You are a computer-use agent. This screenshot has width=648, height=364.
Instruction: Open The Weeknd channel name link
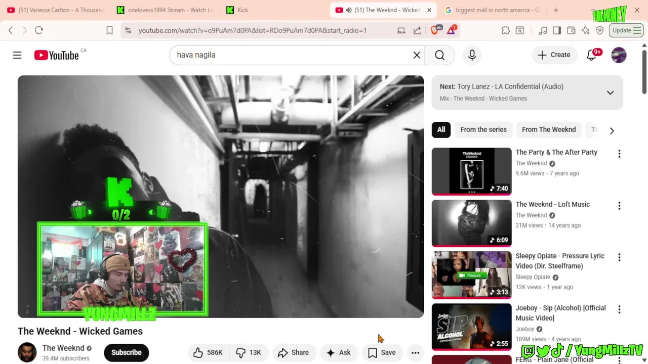[x=63, y=348]
